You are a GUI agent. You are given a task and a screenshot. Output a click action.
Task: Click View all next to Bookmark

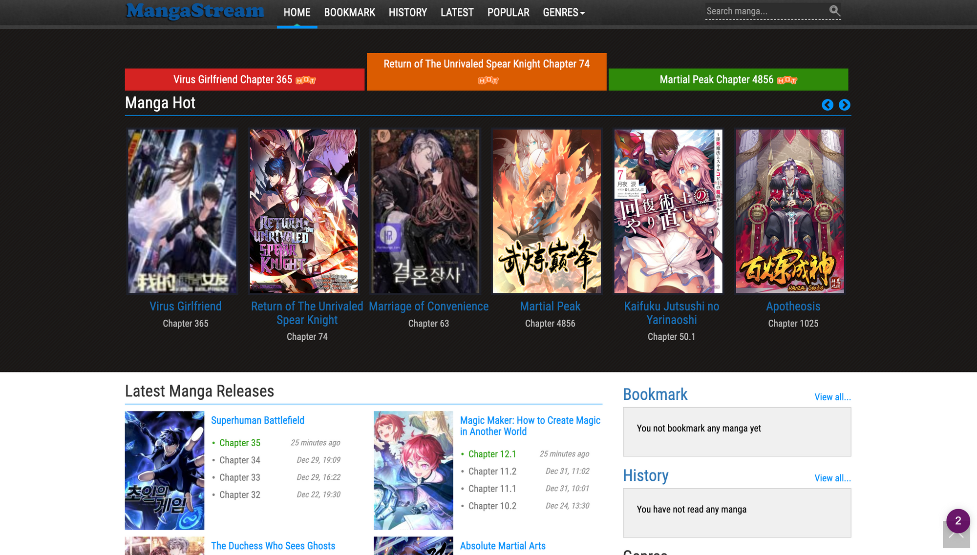pos(832,397)
